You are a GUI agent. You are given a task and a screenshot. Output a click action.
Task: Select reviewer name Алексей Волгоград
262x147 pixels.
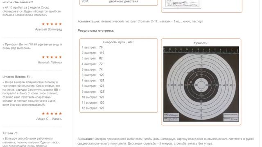[x=48, y=29]
